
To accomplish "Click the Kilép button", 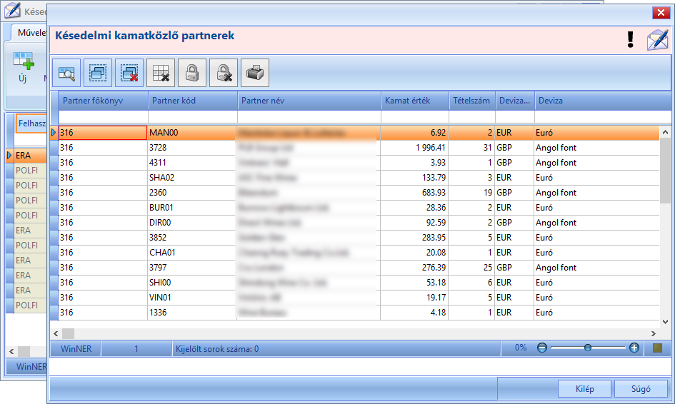I will click(x=584, y=389).
